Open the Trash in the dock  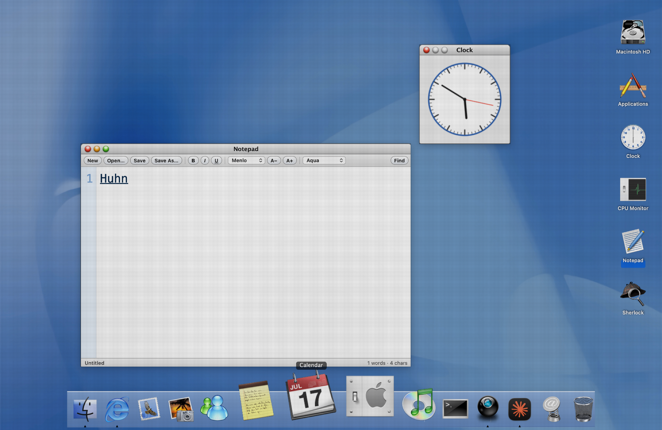tap(583, 409)
